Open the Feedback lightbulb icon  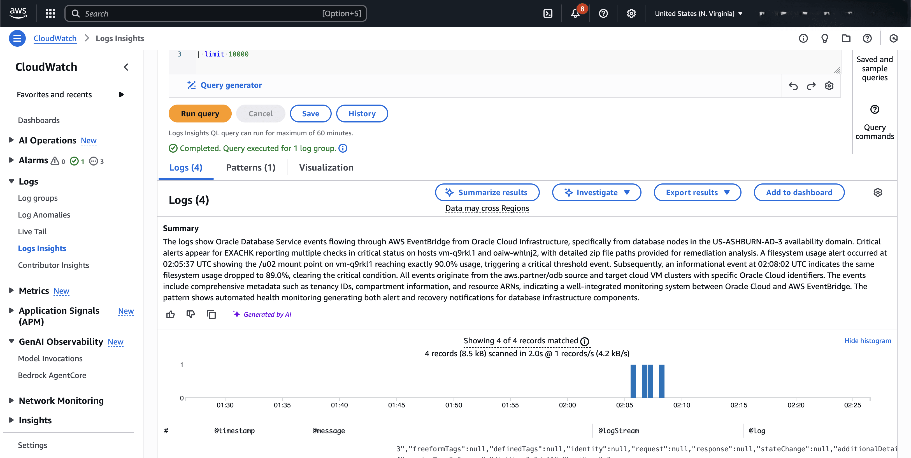(x=825, y=38)
